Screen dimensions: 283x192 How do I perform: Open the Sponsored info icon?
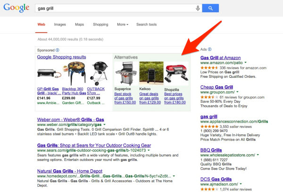pos(58,50)
